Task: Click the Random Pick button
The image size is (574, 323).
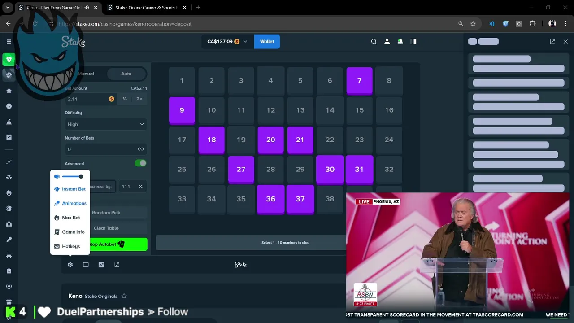Action: pyautogui.click(x=106, y=213)
